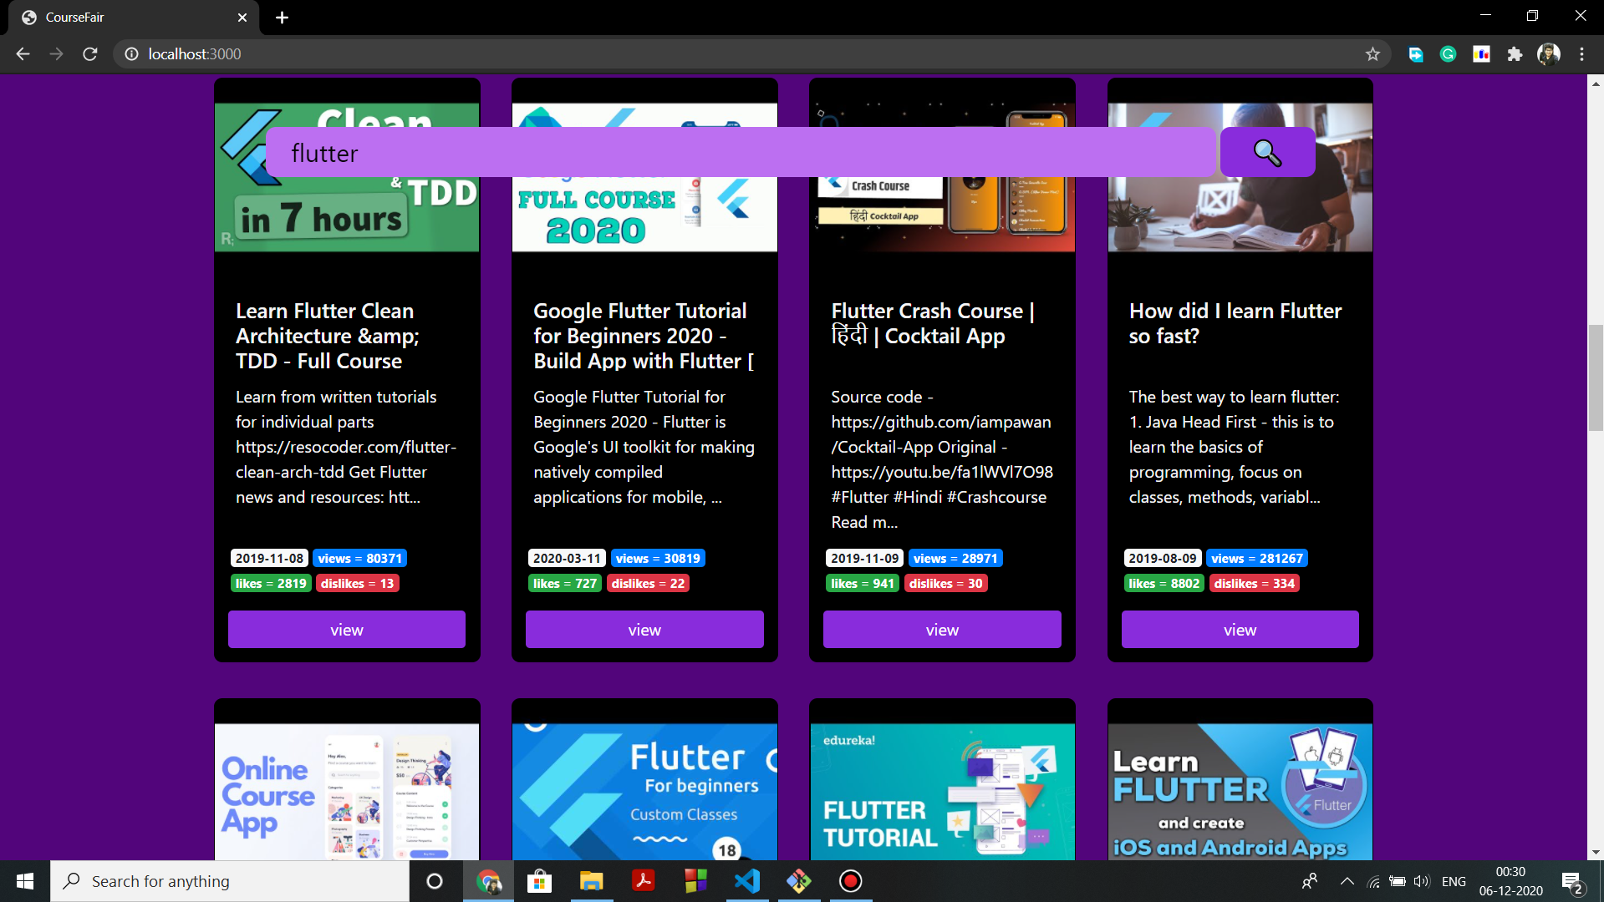
Task: Click the edureka Flutter Tutorial thumbnail
Action: point(942,792)
